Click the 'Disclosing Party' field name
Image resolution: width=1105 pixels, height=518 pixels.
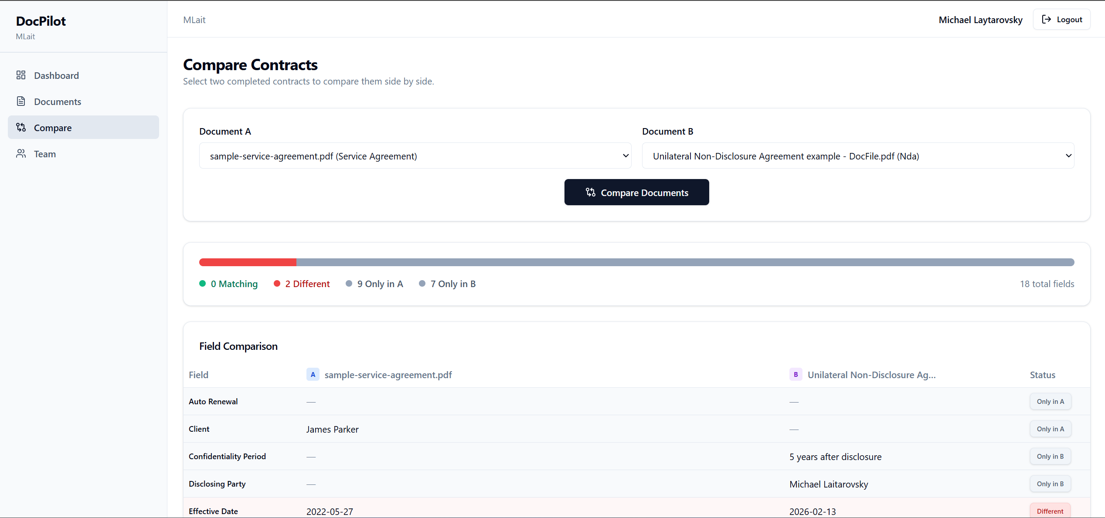[x=217, y=484]
